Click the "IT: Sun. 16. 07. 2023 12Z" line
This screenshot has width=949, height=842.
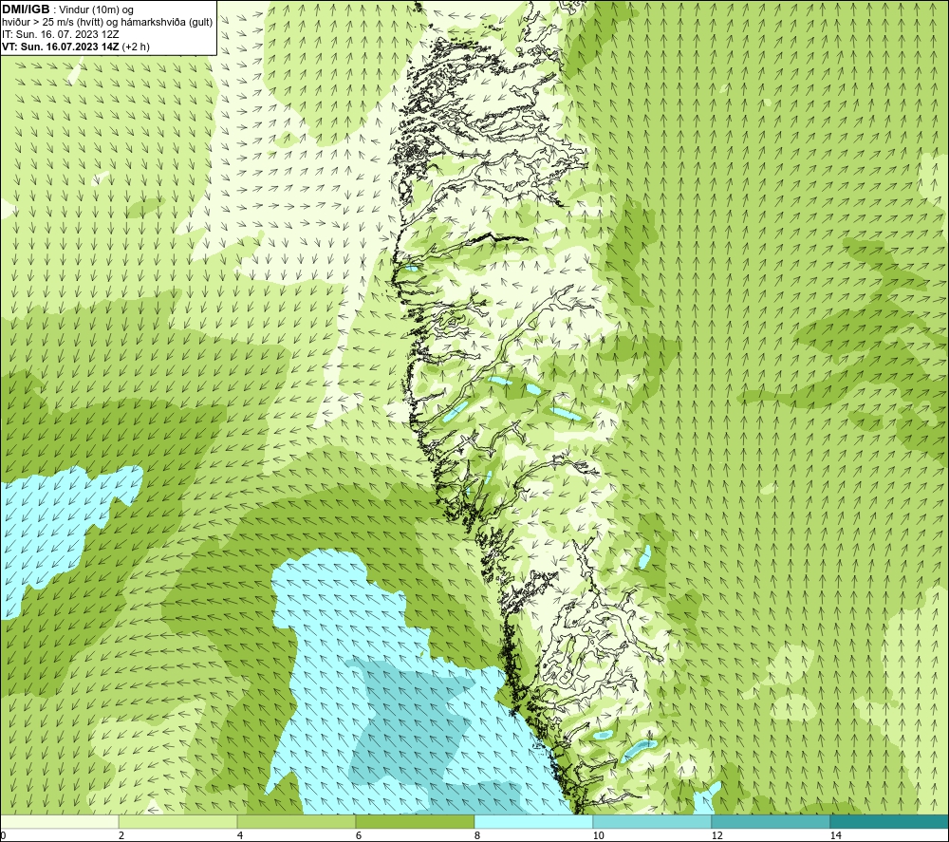point(61,34)
